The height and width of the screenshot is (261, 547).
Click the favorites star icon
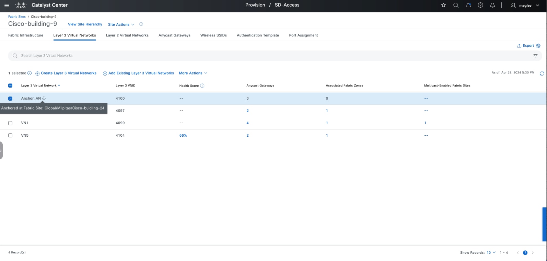coord(443,5)
